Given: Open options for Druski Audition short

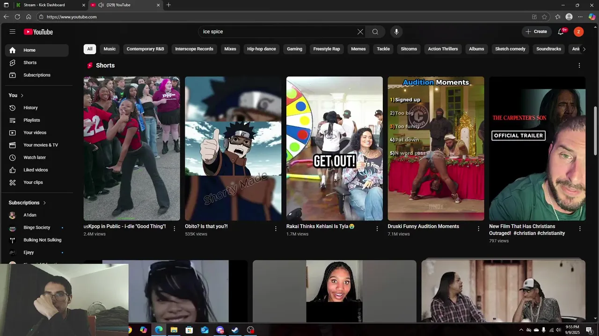Looking at the screenshot, I should tap(478, 229).
